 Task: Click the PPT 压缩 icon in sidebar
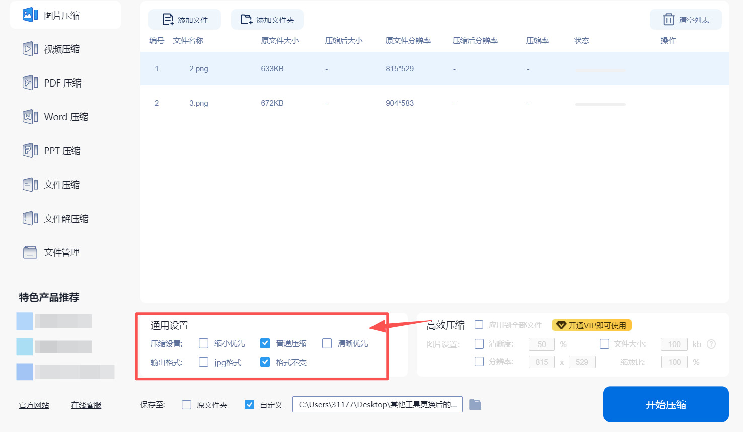[x=30, y=151]
